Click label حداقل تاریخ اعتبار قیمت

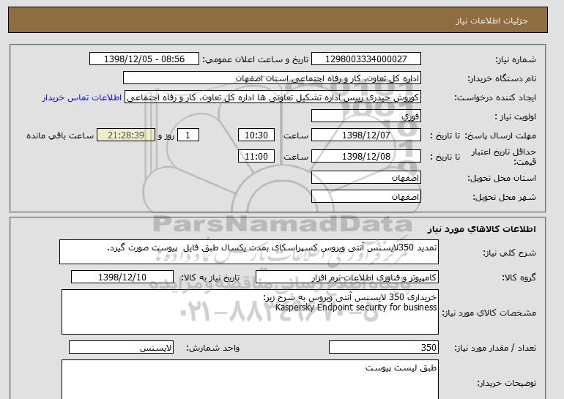504,157
